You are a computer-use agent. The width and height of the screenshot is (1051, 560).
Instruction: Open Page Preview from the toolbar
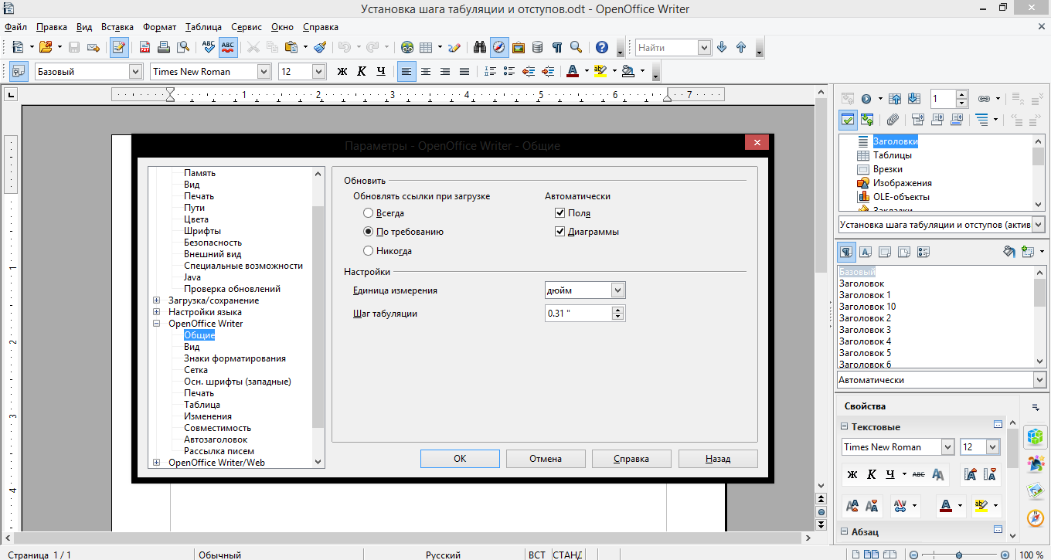(x=183, y=47)
